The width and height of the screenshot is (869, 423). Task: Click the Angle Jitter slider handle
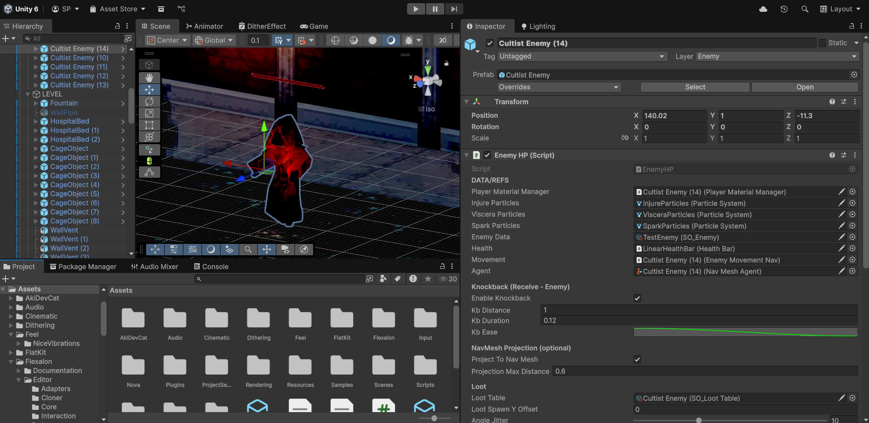[699, 420]
